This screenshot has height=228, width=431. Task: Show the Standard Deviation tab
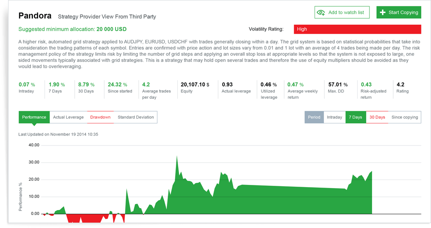click(x=135, y=117)
